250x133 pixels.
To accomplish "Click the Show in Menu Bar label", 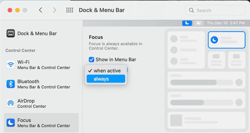I will click(116, 60).
